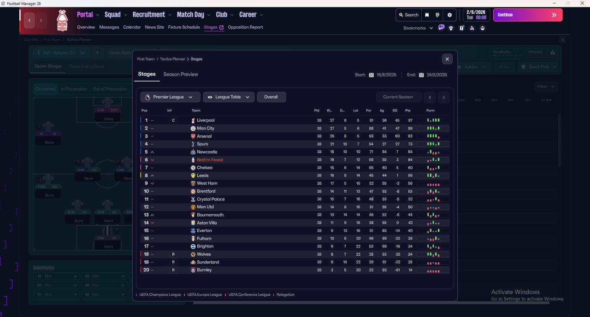Click the Pts column header
This screenshot has width=590, height=317.
pyautogui.click(x=407, y=111)
